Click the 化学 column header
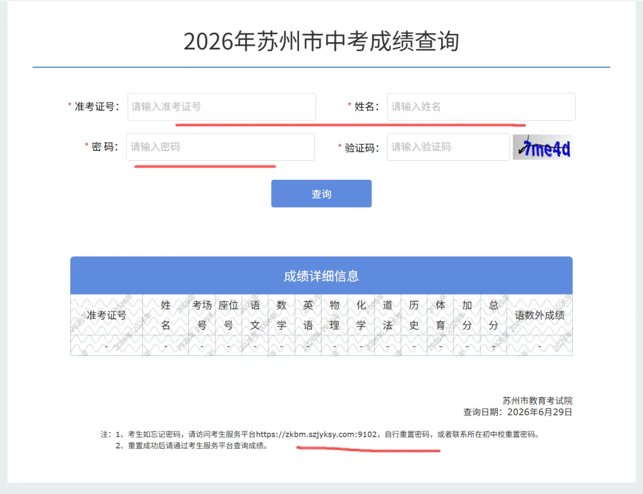Viewport: 643px width, 494px height. [361, 315]
